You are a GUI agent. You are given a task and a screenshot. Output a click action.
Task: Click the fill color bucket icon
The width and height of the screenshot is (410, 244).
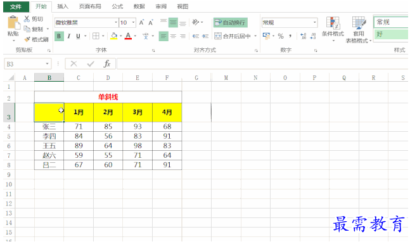(114, 36)
